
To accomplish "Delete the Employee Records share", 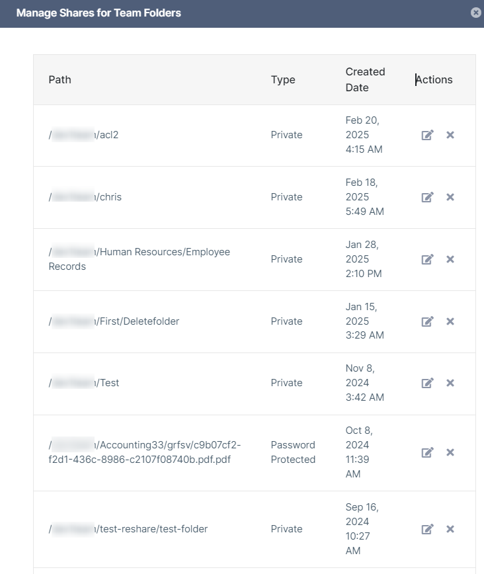I will point(450,259).
